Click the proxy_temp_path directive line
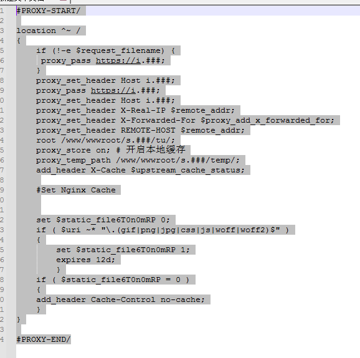The image size is (360, 358). (138, 160)
